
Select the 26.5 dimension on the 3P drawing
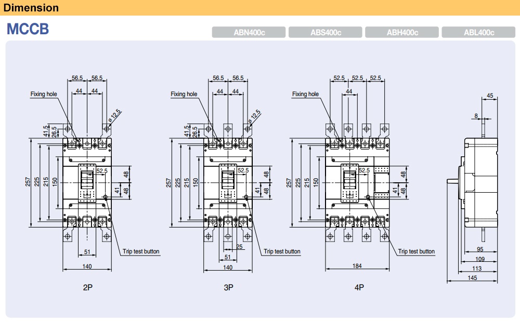coord(195,132)
